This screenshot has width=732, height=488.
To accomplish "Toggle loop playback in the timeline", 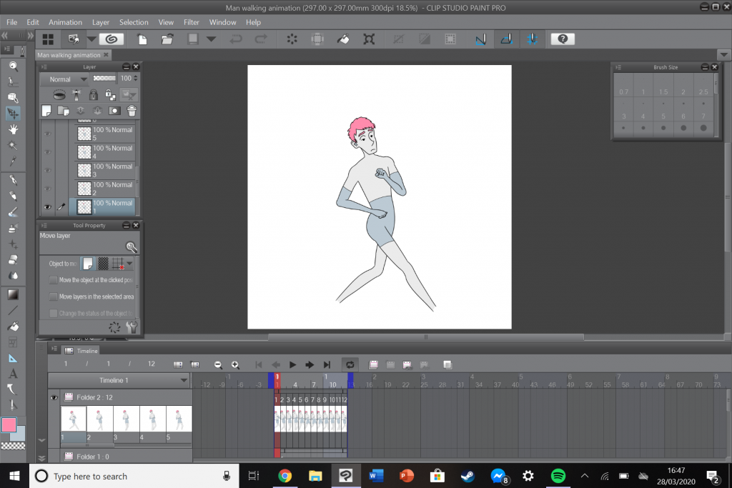I will click(x=350, y=364).
